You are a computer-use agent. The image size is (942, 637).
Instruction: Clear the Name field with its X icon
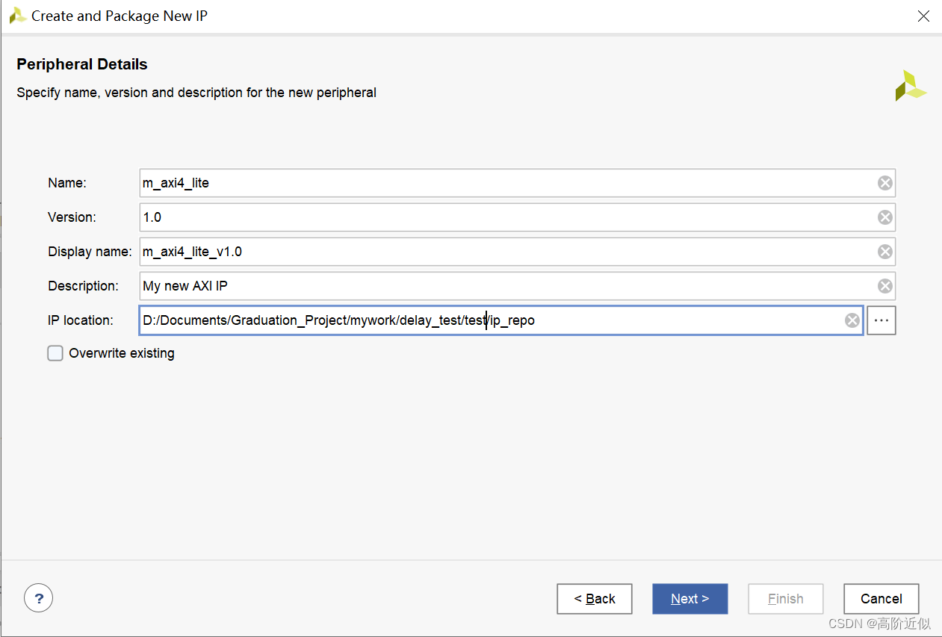pyautogui.click(x=884, y=183)
